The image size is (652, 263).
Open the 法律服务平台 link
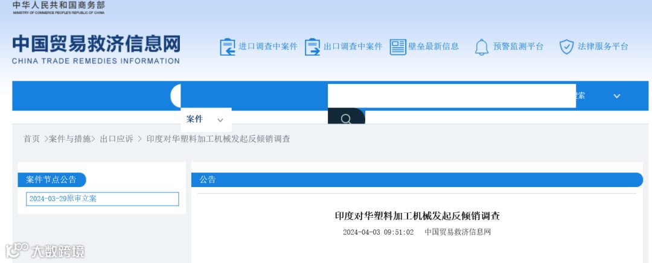coord(603,46)
